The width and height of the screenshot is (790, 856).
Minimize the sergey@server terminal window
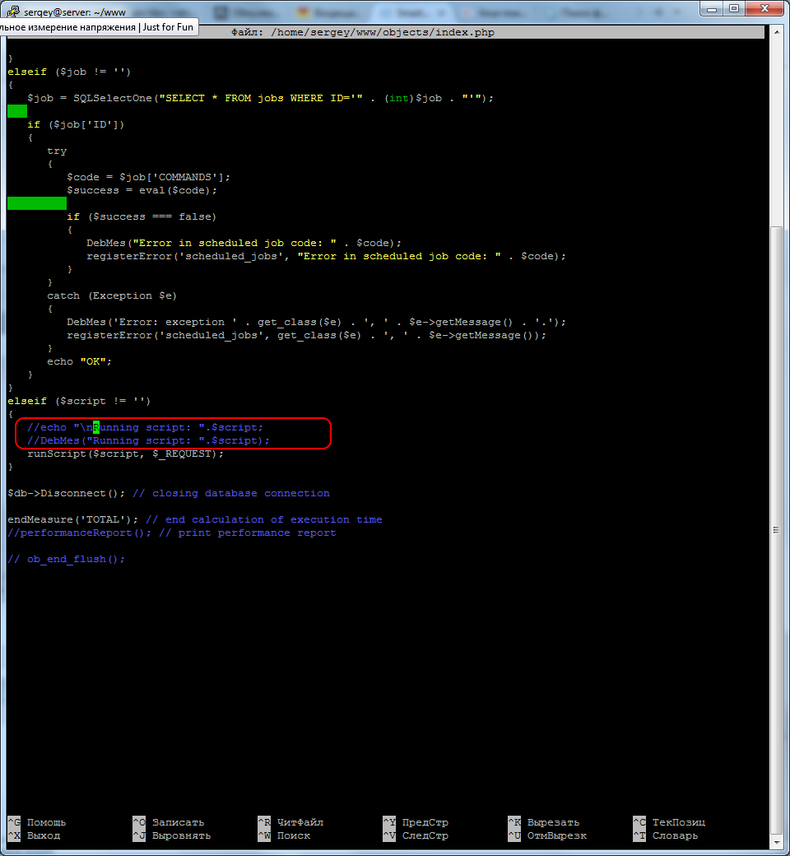tap(712, 9)
